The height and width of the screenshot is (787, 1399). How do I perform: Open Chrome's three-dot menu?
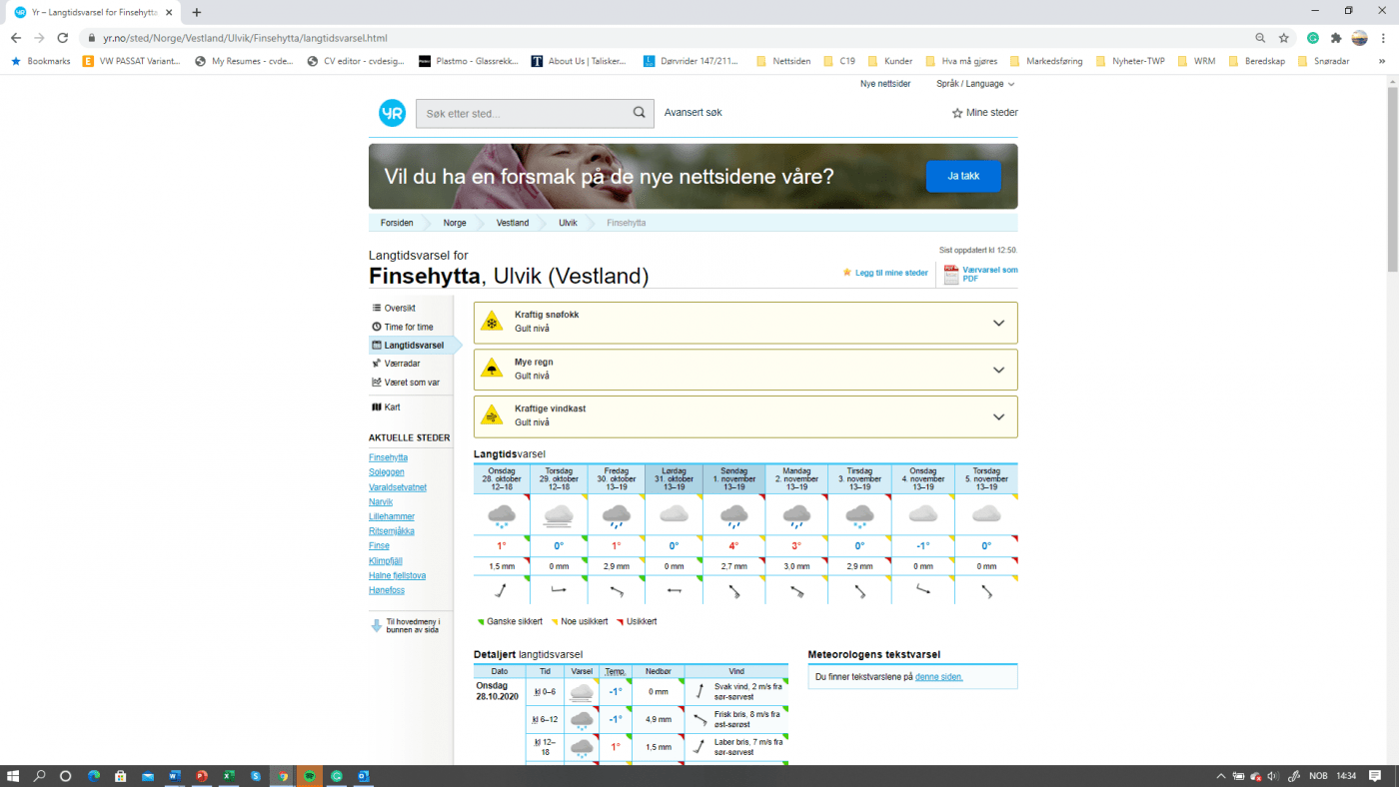click(x=1383, y=38)
